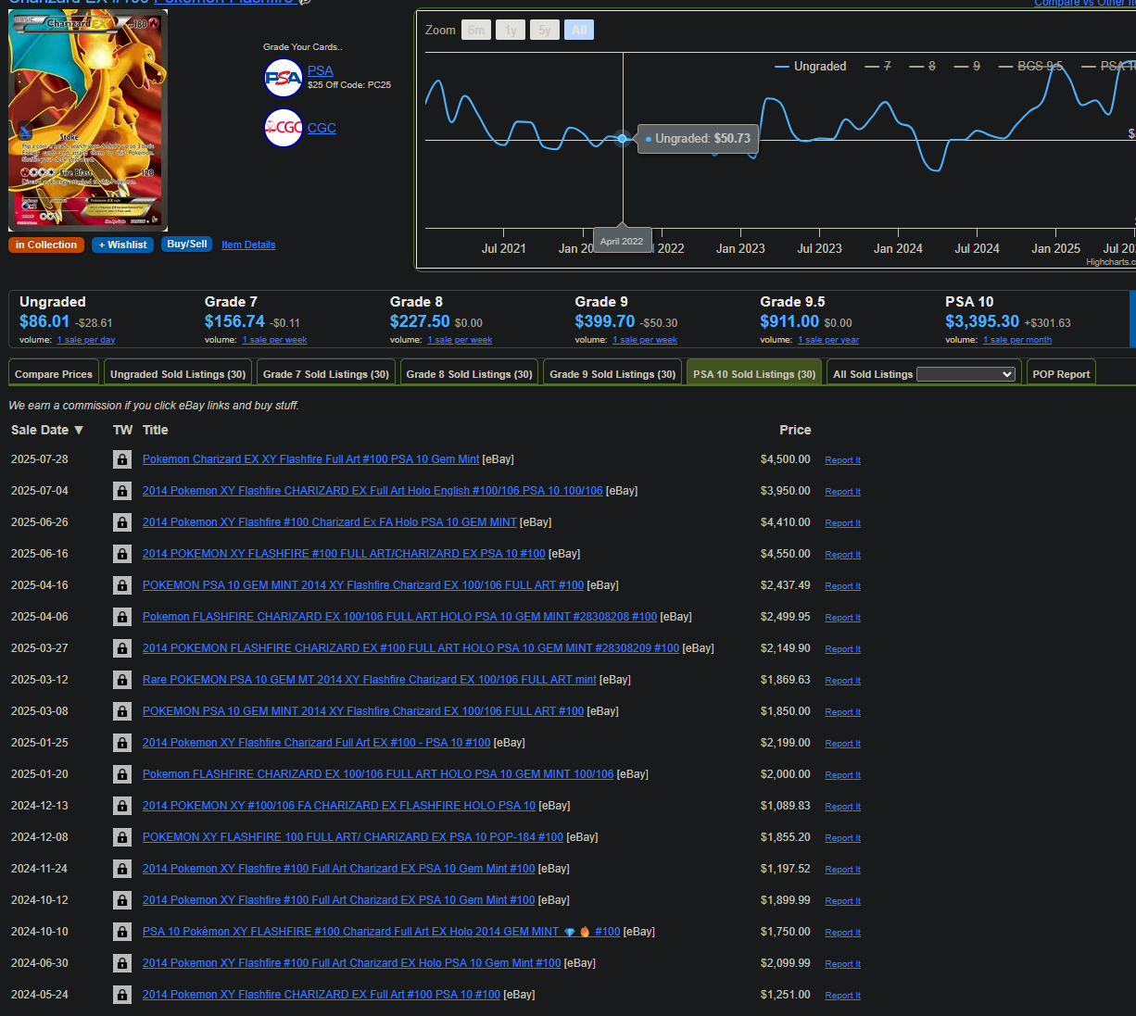Toggle grade 8 series in chart legend
This screenshot has width=1136, height=1016.
923,67
